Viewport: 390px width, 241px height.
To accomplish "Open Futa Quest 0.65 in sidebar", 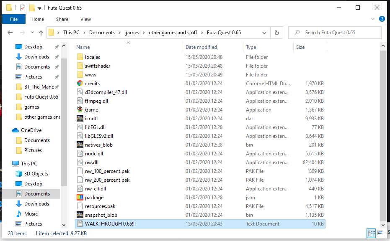I will (x=41, y=97).
